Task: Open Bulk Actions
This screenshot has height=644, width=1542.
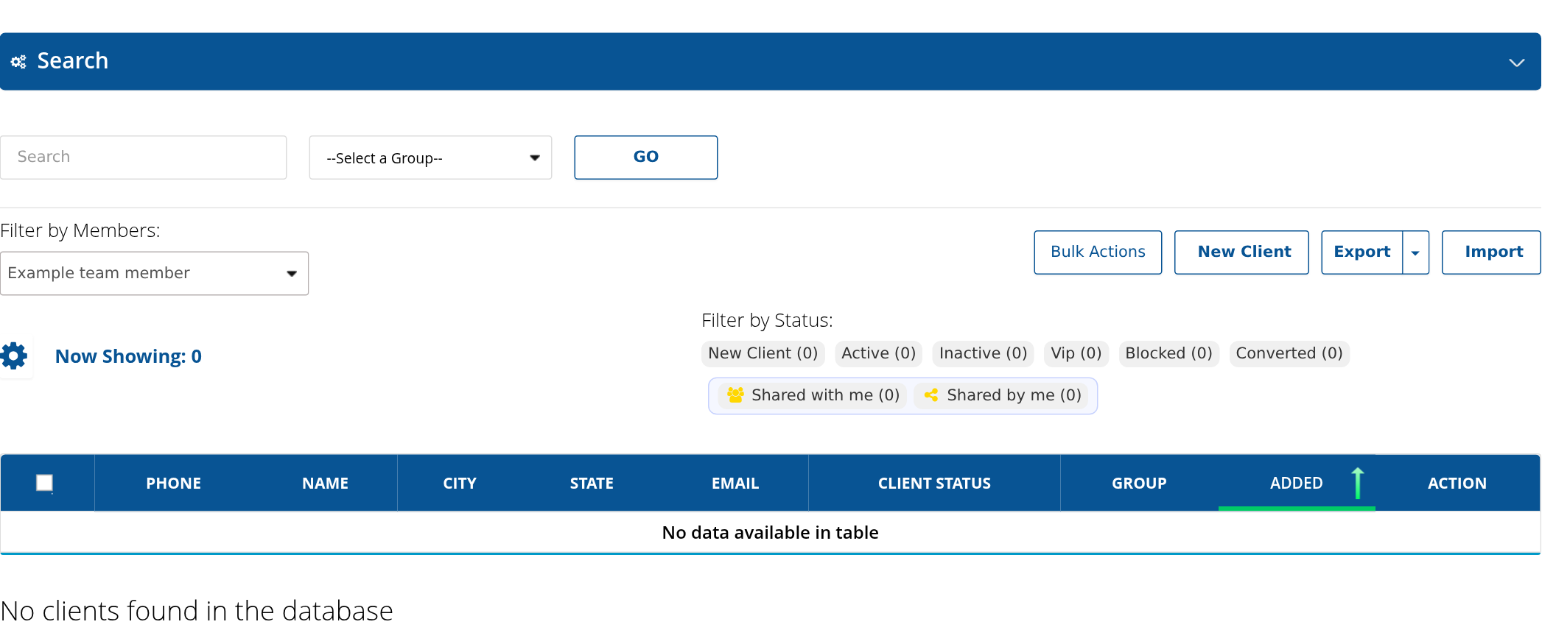Action: point(1098,252)
